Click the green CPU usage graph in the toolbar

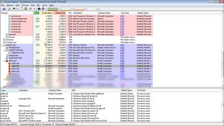click(x=53, y=9)
